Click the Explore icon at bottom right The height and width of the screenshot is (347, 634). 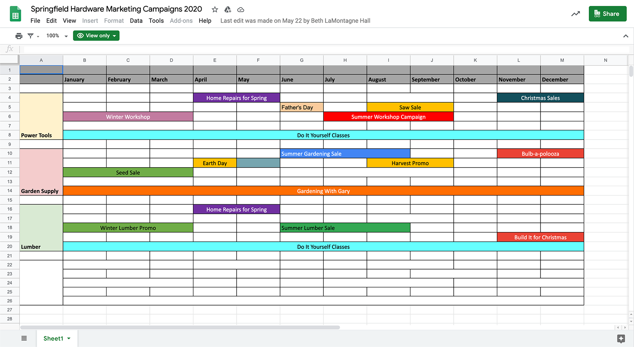(x=621, y=338)
